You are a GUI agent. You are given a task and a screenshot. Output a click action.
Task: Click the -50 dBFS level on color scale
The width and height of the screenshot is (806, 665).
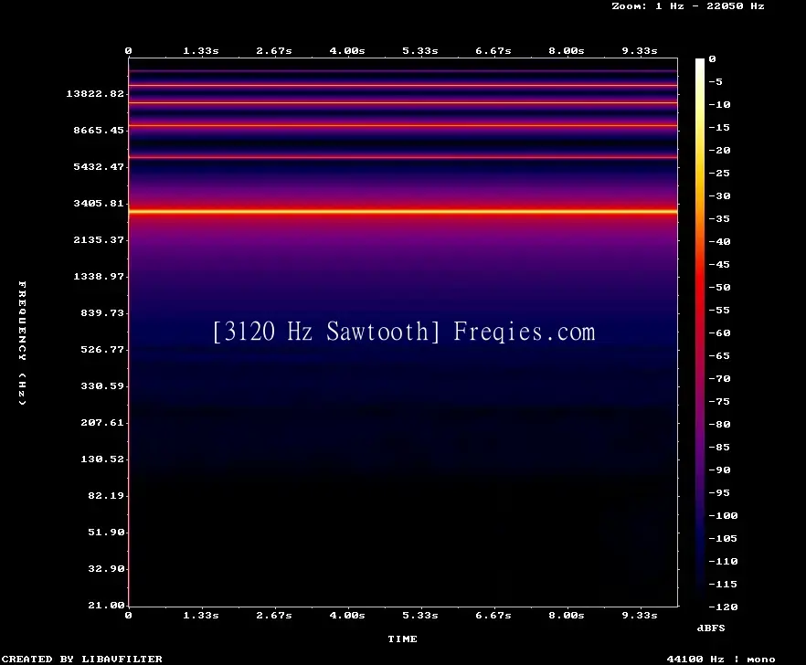(719, 287)
